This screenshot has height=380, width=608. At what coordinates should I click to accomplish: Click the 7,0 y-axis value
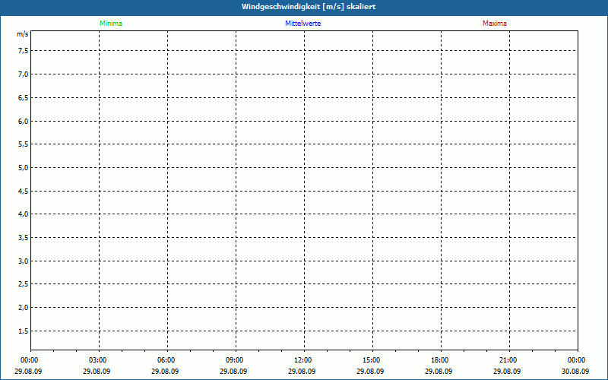point(24,74)
